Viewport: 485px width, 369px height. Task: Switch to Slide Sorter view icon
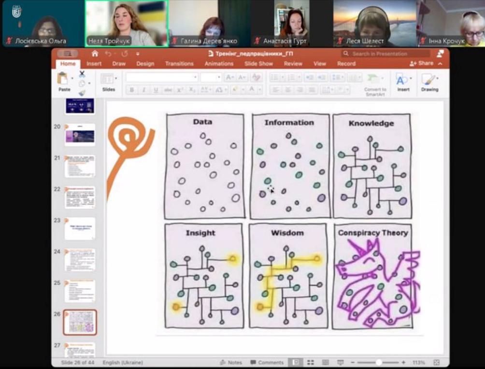click(x=310, y=362)
